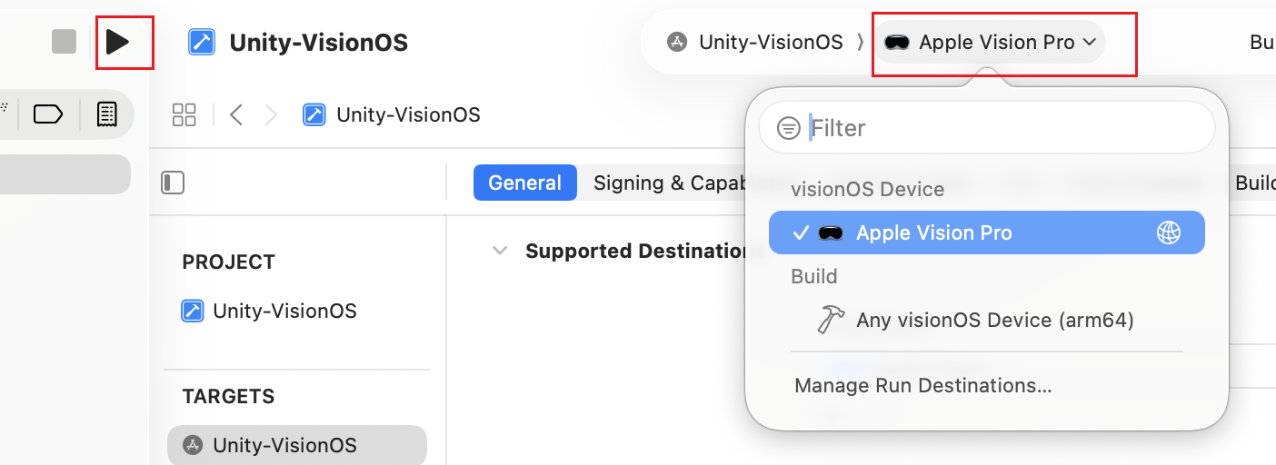Choose Any visionOS Device (arm64) destination

pyautogui.click(x=994, y=320)
